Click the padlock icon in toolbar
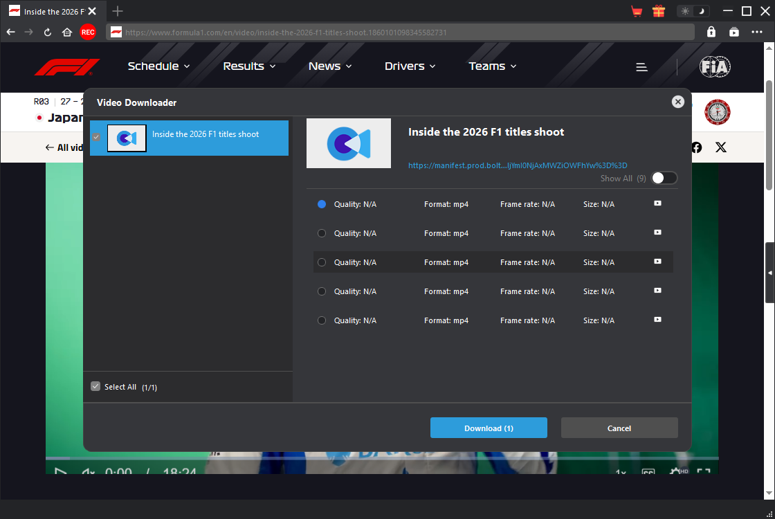Image resolution: width=775 pixels, height=519 pixels. (x=711, y=32)
